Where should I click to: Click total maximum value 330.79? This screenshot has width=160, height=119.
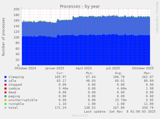click(x=148, y=108)
